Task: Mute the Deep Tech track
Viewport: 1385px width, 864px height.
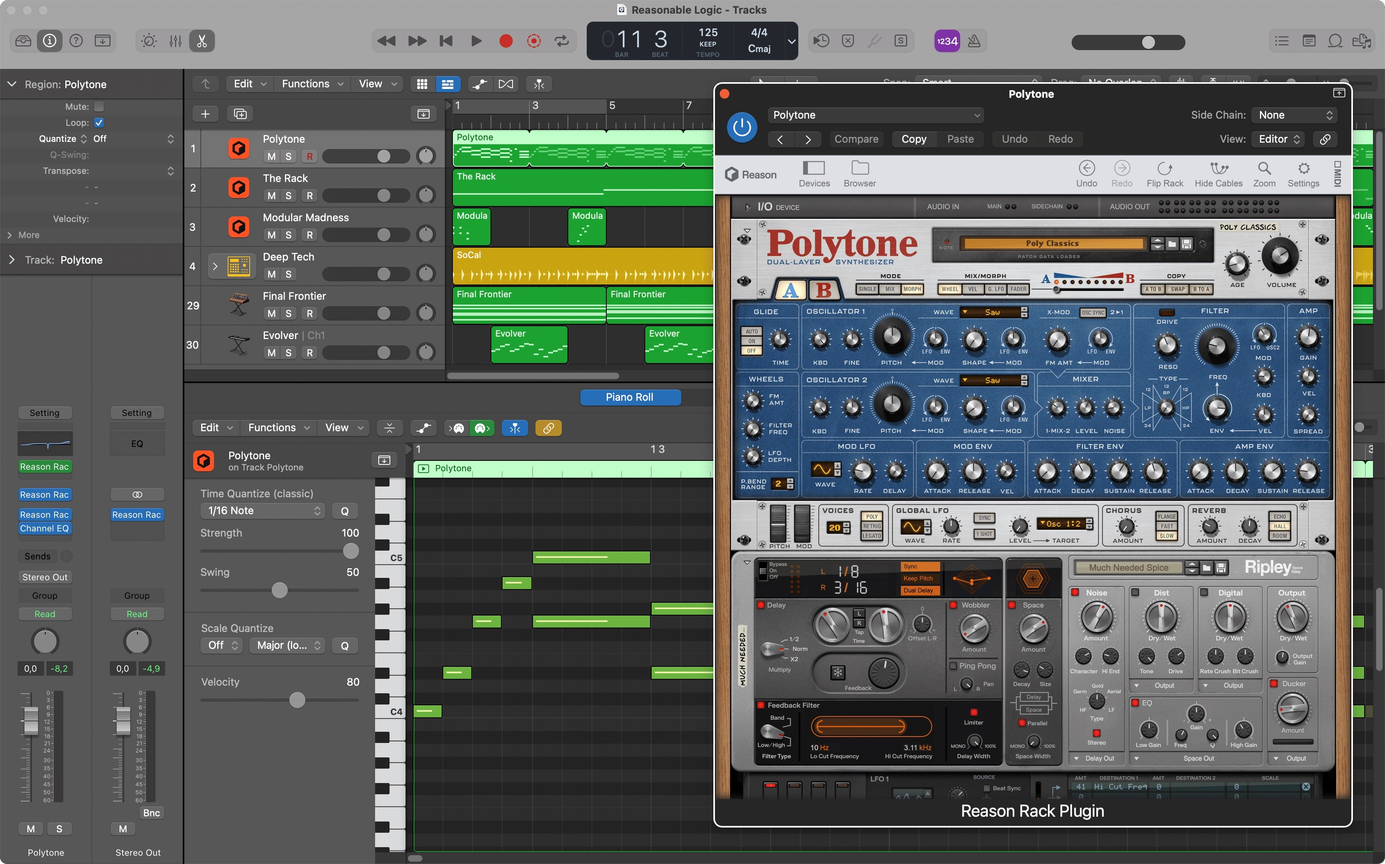Action: pyautogui.click(x=271, y=274)
